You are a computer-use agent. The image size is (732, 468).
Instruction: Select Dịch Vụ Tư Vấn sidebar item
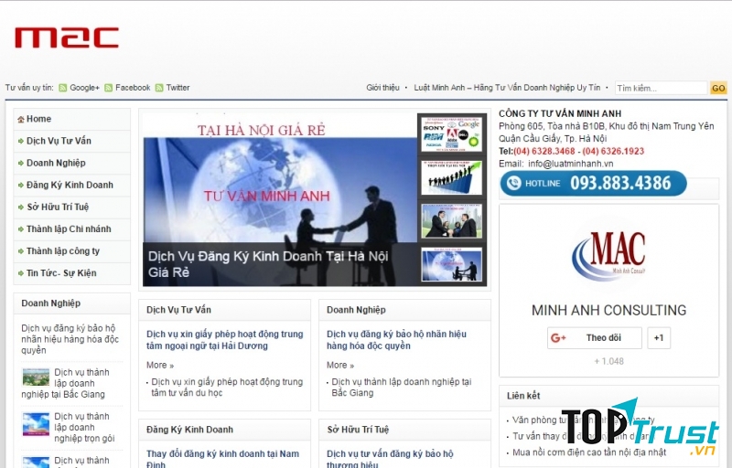click(x=72, y=141)
